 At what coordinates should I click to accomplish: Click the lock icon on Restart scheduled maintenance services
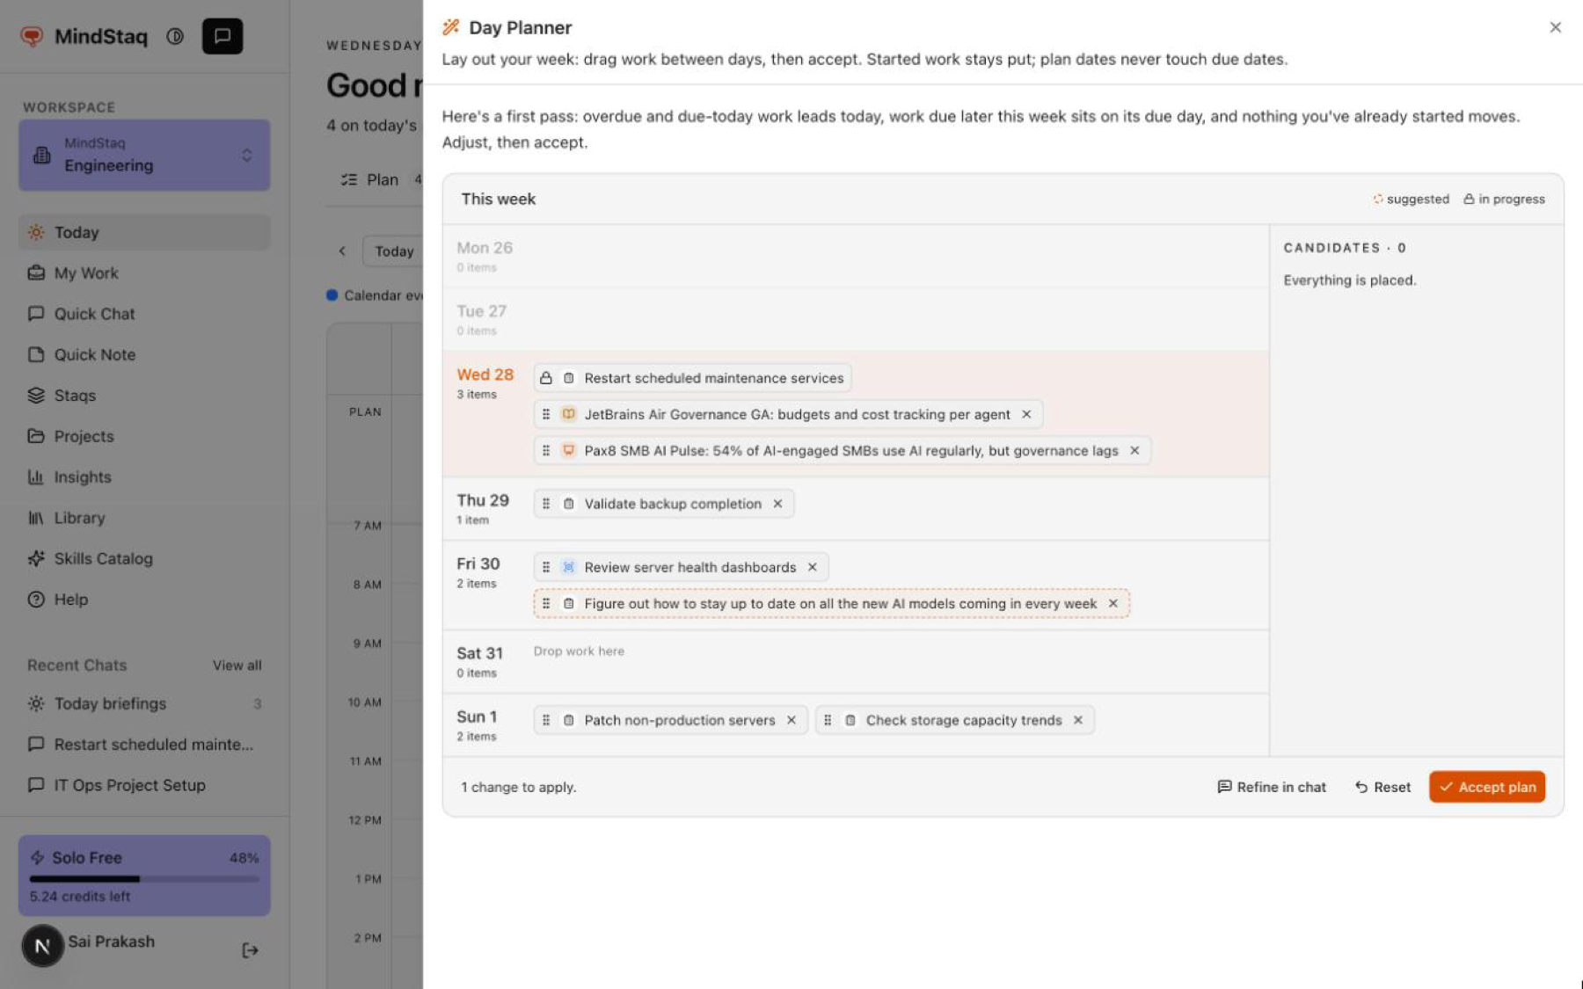coord(546,378)
